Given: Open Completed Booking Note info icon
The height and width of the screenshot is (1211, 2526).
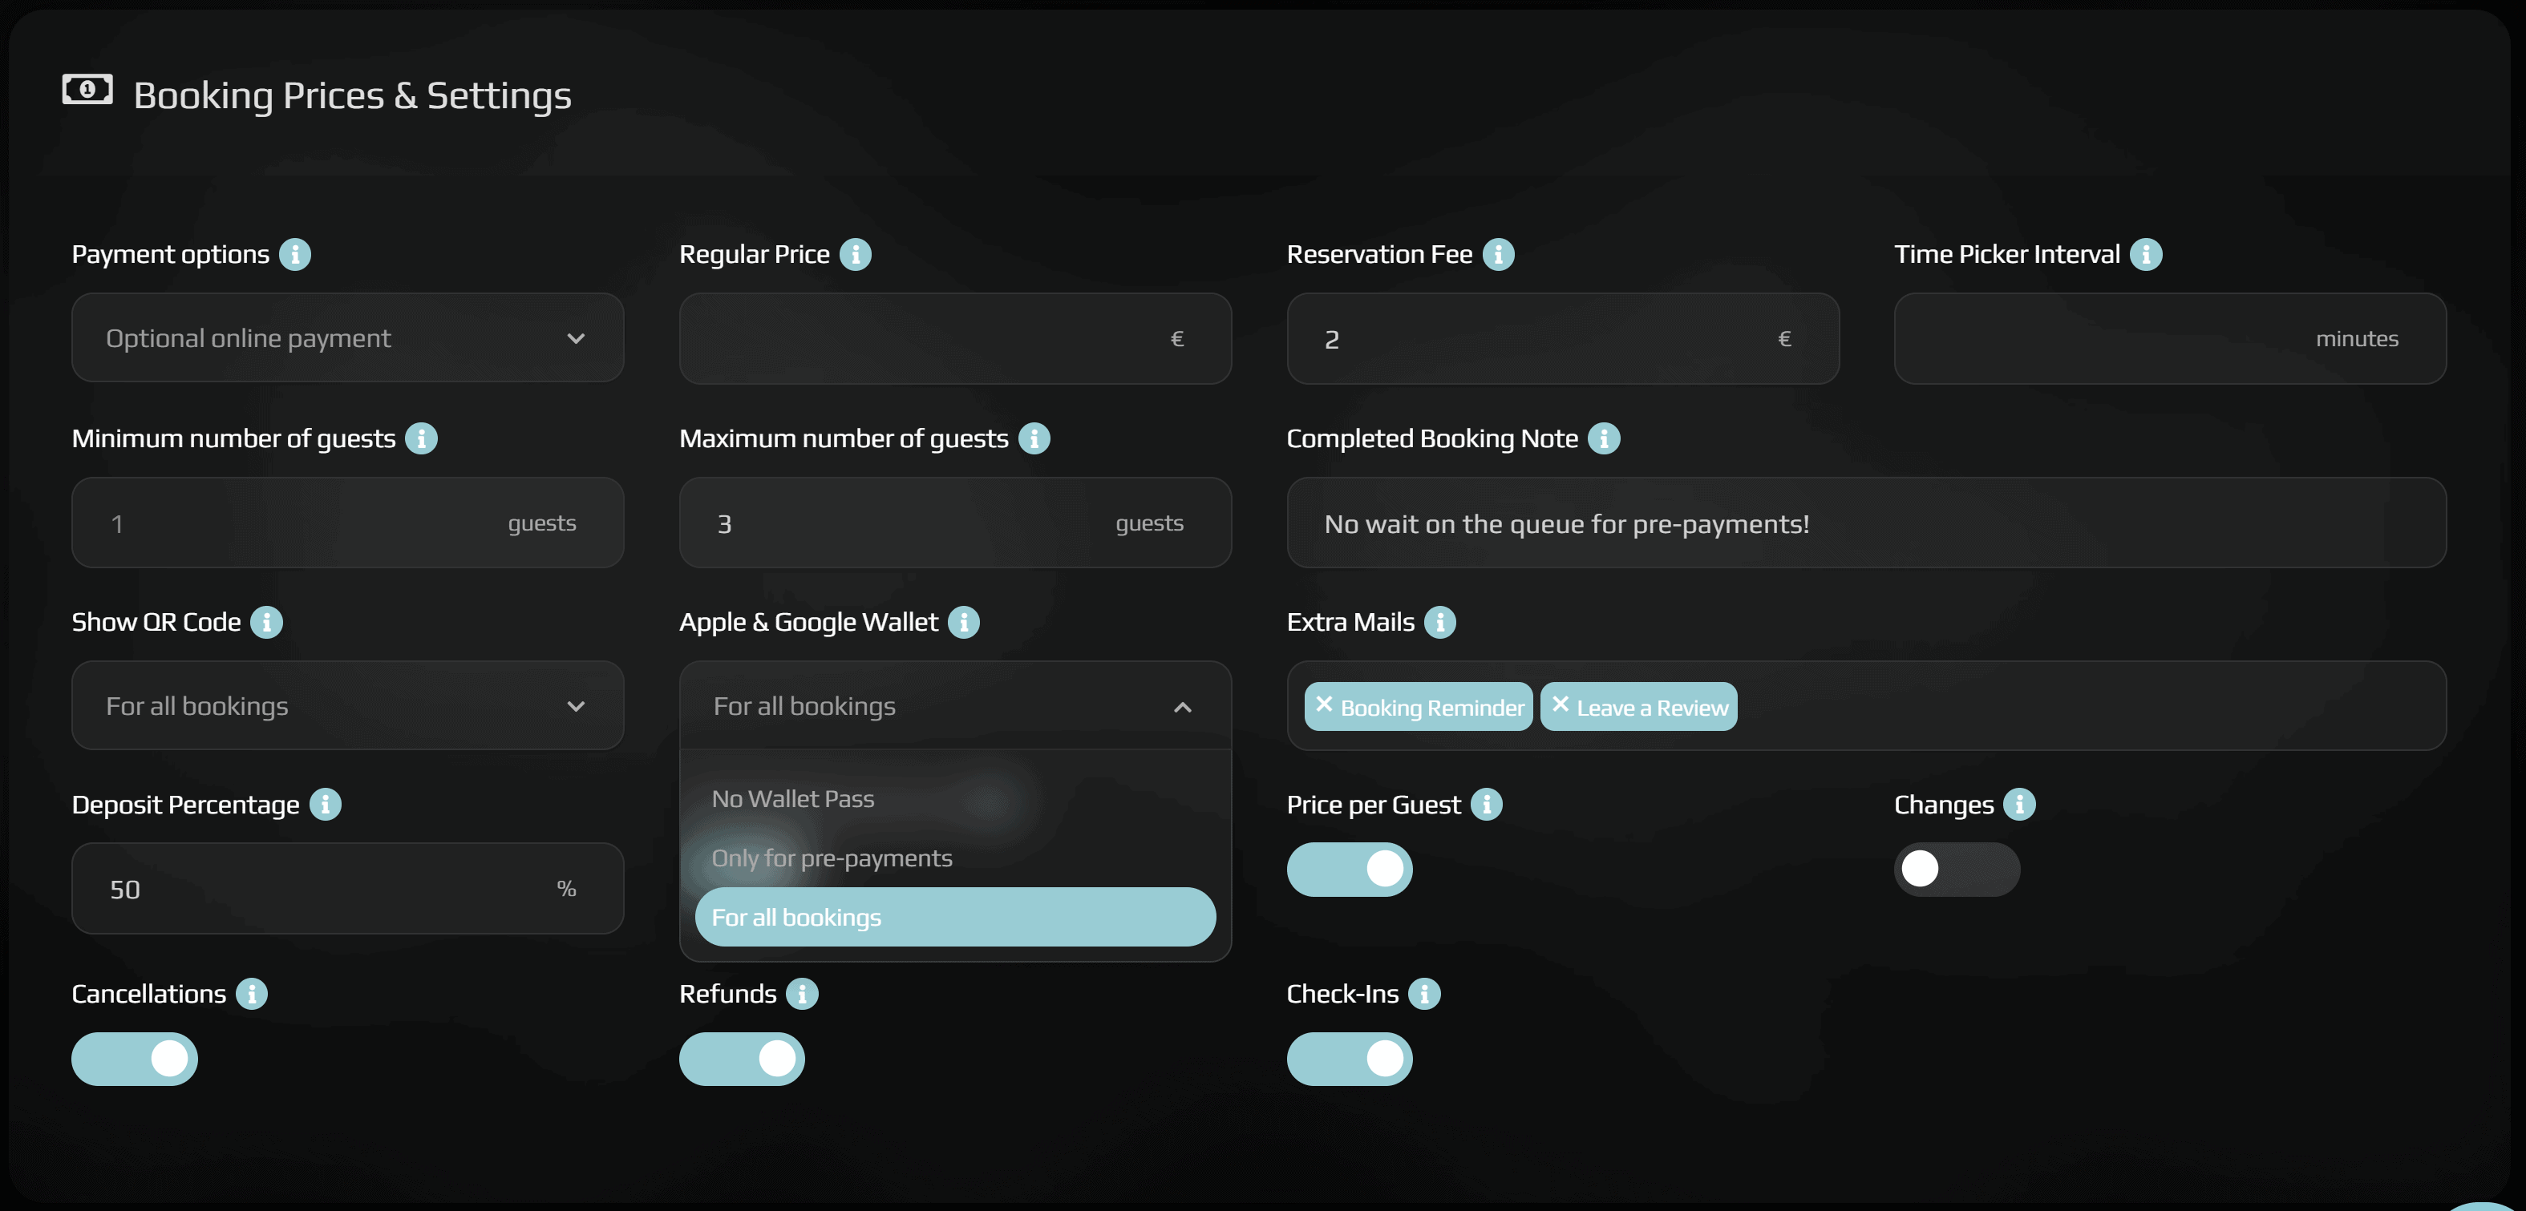Looking at the screenshot, I should click(1605, 439).
